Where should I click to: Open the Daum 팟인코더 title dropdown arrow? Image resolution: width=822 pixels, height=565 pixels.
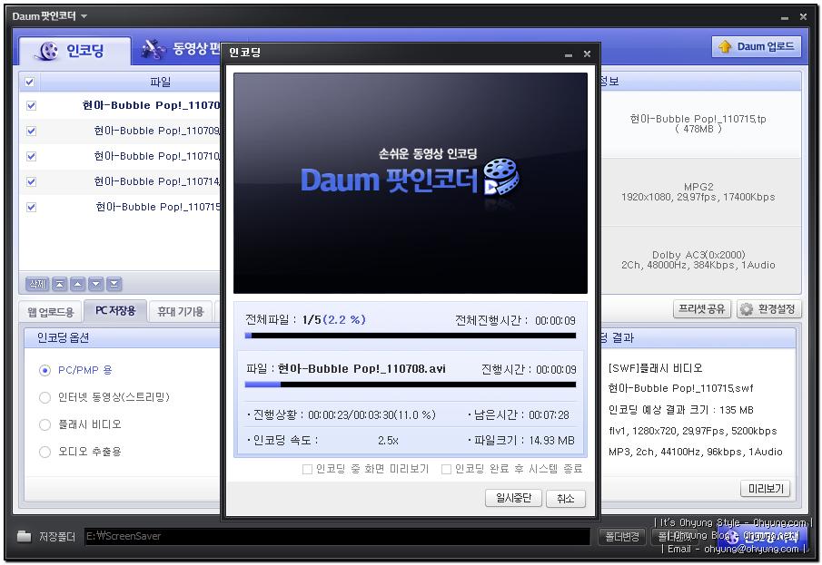84,16
